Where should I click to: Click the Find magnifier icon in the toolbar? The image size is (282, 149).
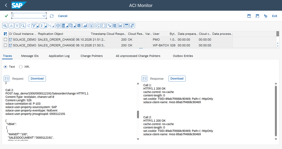tap(23, 26)
